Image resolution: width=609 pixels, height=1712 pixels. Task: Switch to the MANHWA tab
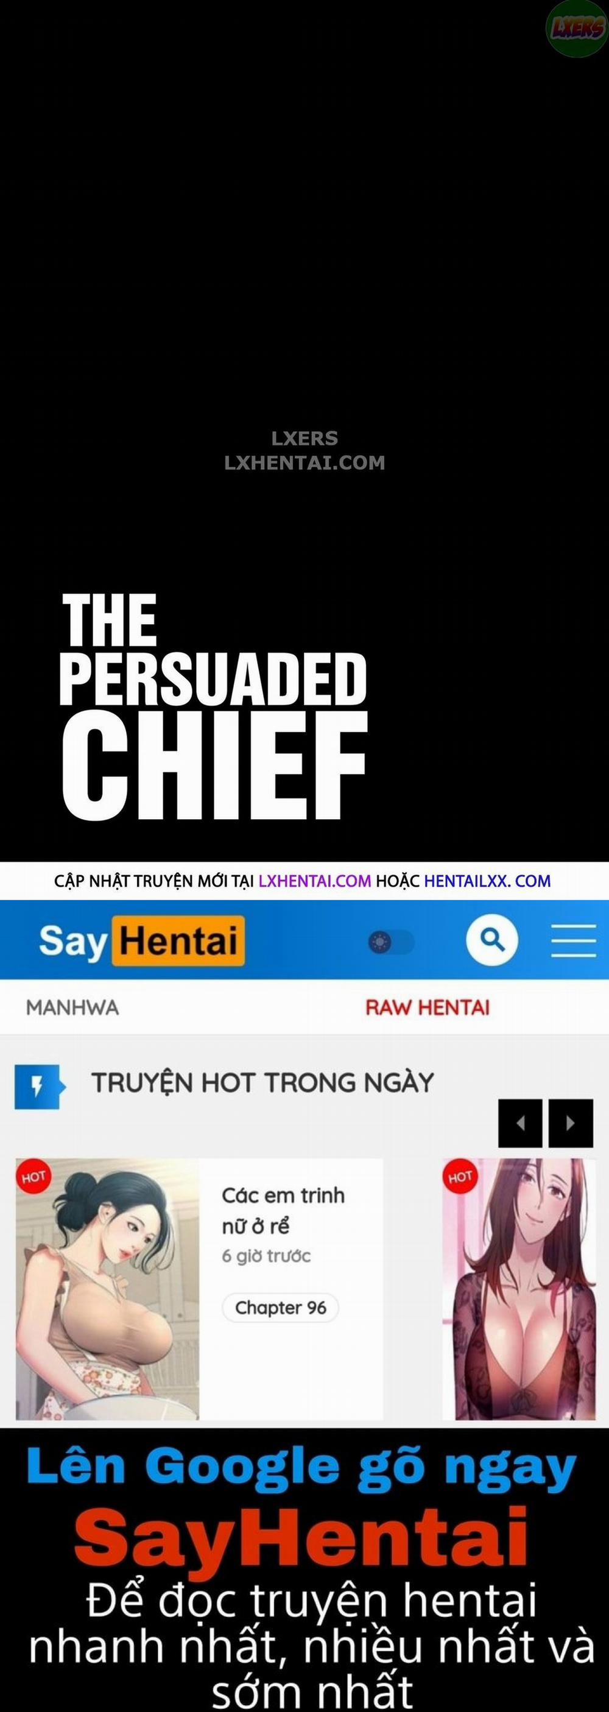[72, 1007]
